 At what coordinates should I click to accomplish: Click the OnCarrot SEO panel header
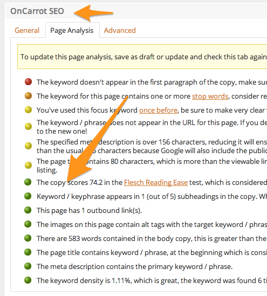click(136, 11)
